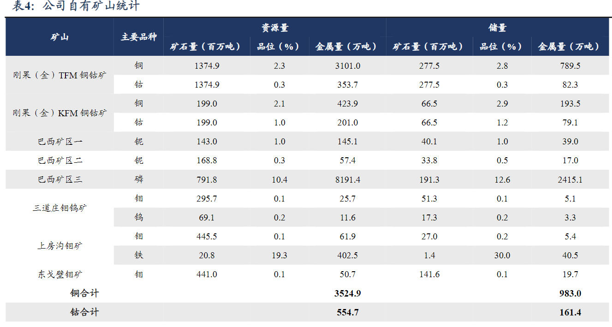
Task: Click the bold 3524.9 copper total
Action: coord(347,293)
